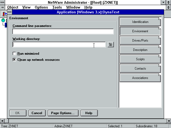Open Page Options dialog

pyautogui.click(x=63, y=113)
